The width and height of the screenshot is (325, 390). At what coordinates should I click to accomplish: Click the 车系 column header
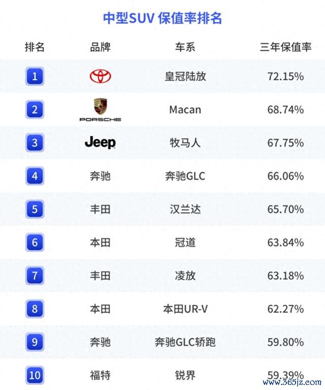185,47
